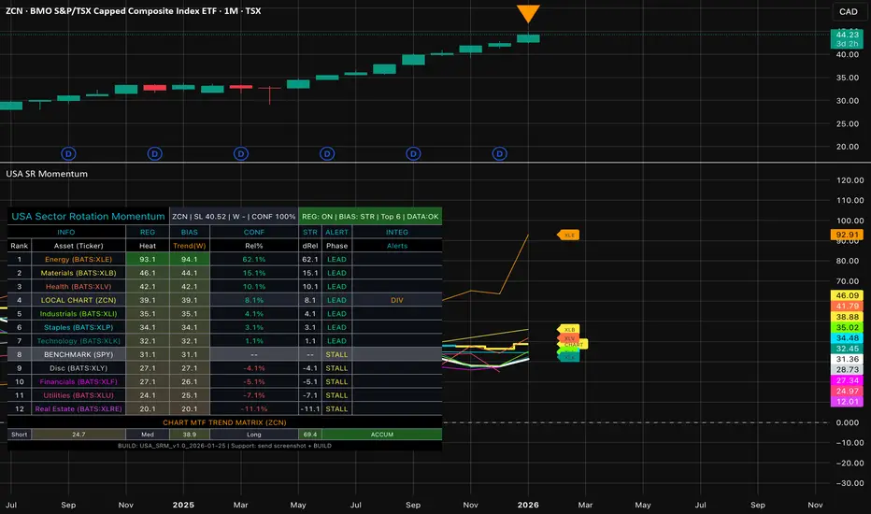Click the ACCUM cell in trend matrix

point(381,435)
